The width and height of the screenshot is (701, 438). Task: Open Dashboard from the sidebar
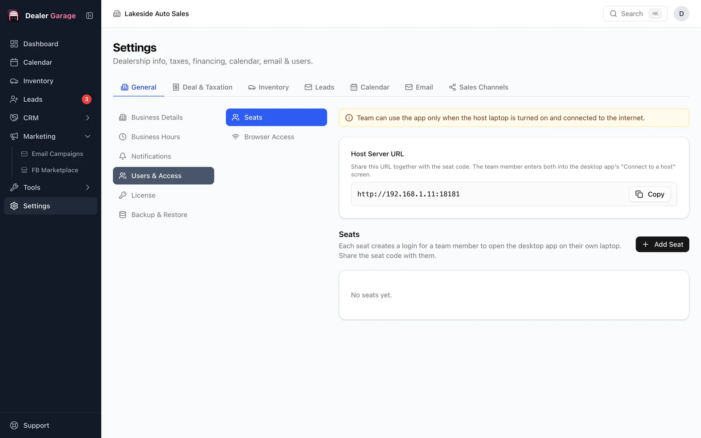tap(51, 44)
